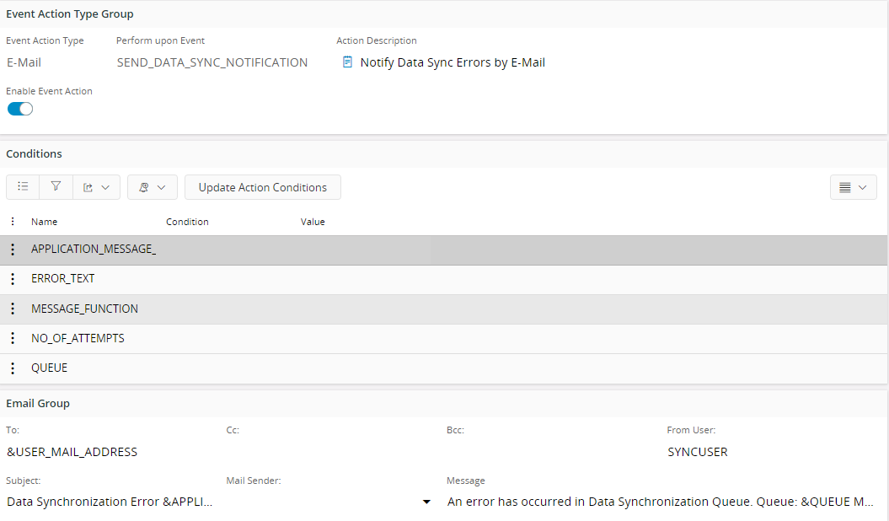Image resolution: width=889 pixels, height=521 pixels.
Task: Click the To field with &USER_MAIL_ADDRESS
Action: [x=72, y=452]
